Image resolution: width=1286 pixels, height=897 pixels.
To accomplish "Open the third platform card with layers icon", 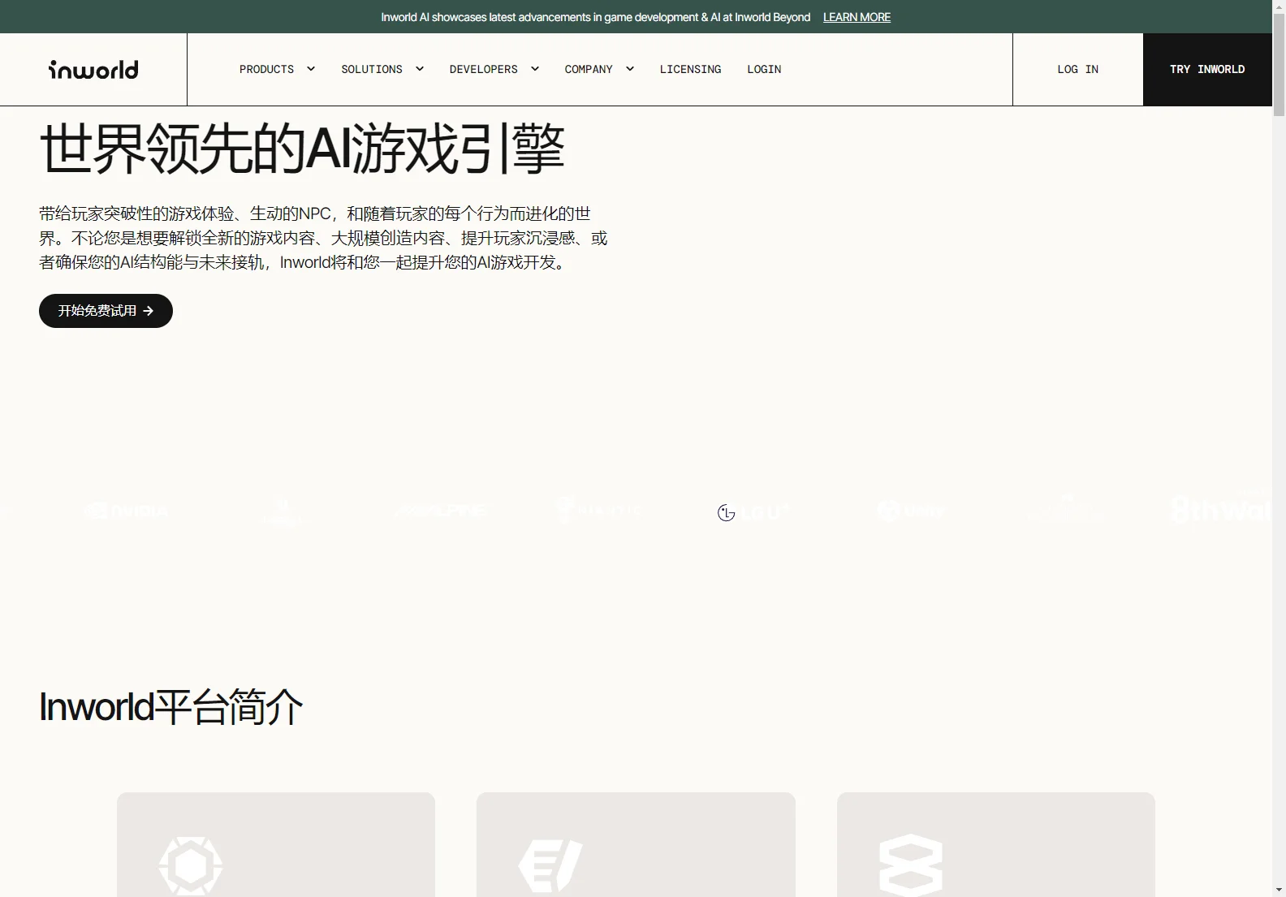I will tap(996, 844).
